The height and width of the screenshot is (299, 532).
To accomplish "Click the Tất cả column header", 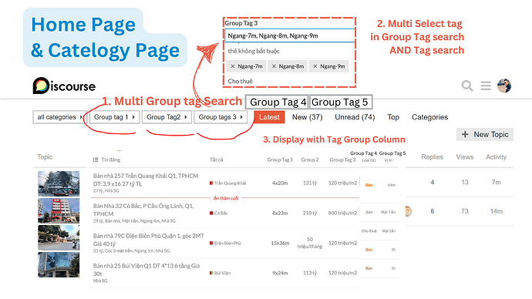I will pyautogui.click(x=216, y=160).
